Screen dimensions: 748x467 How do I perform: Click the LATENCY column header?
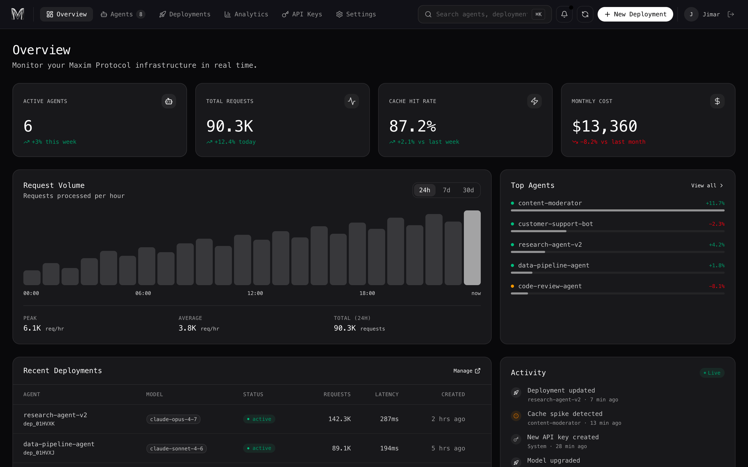[387, 394]
